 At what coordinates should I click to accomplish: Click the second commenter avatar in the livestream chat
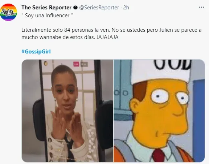pos(51,147)
